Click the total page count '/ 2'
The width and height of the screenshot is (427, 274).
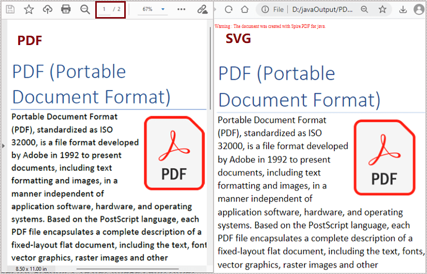[117, 9]
